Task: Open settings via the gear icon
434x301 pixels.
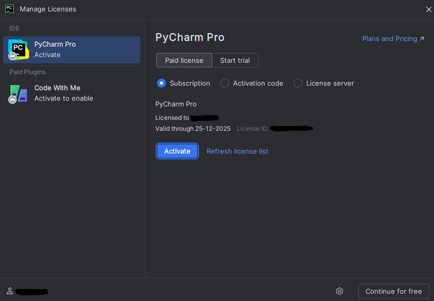Action: pyautogui.click(x=340, y=291)
